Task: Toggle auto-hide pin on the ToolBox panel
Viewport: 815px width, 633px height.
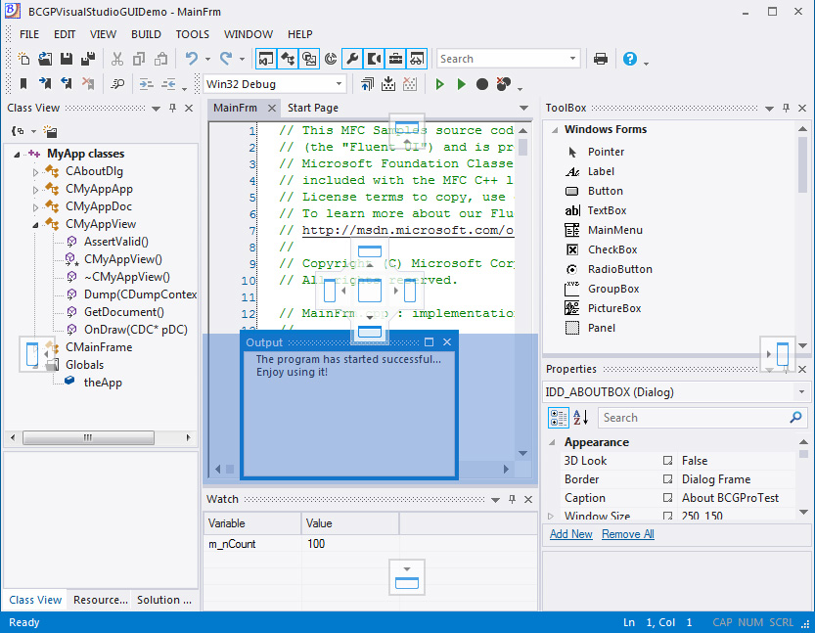Action: pos(786,107)
